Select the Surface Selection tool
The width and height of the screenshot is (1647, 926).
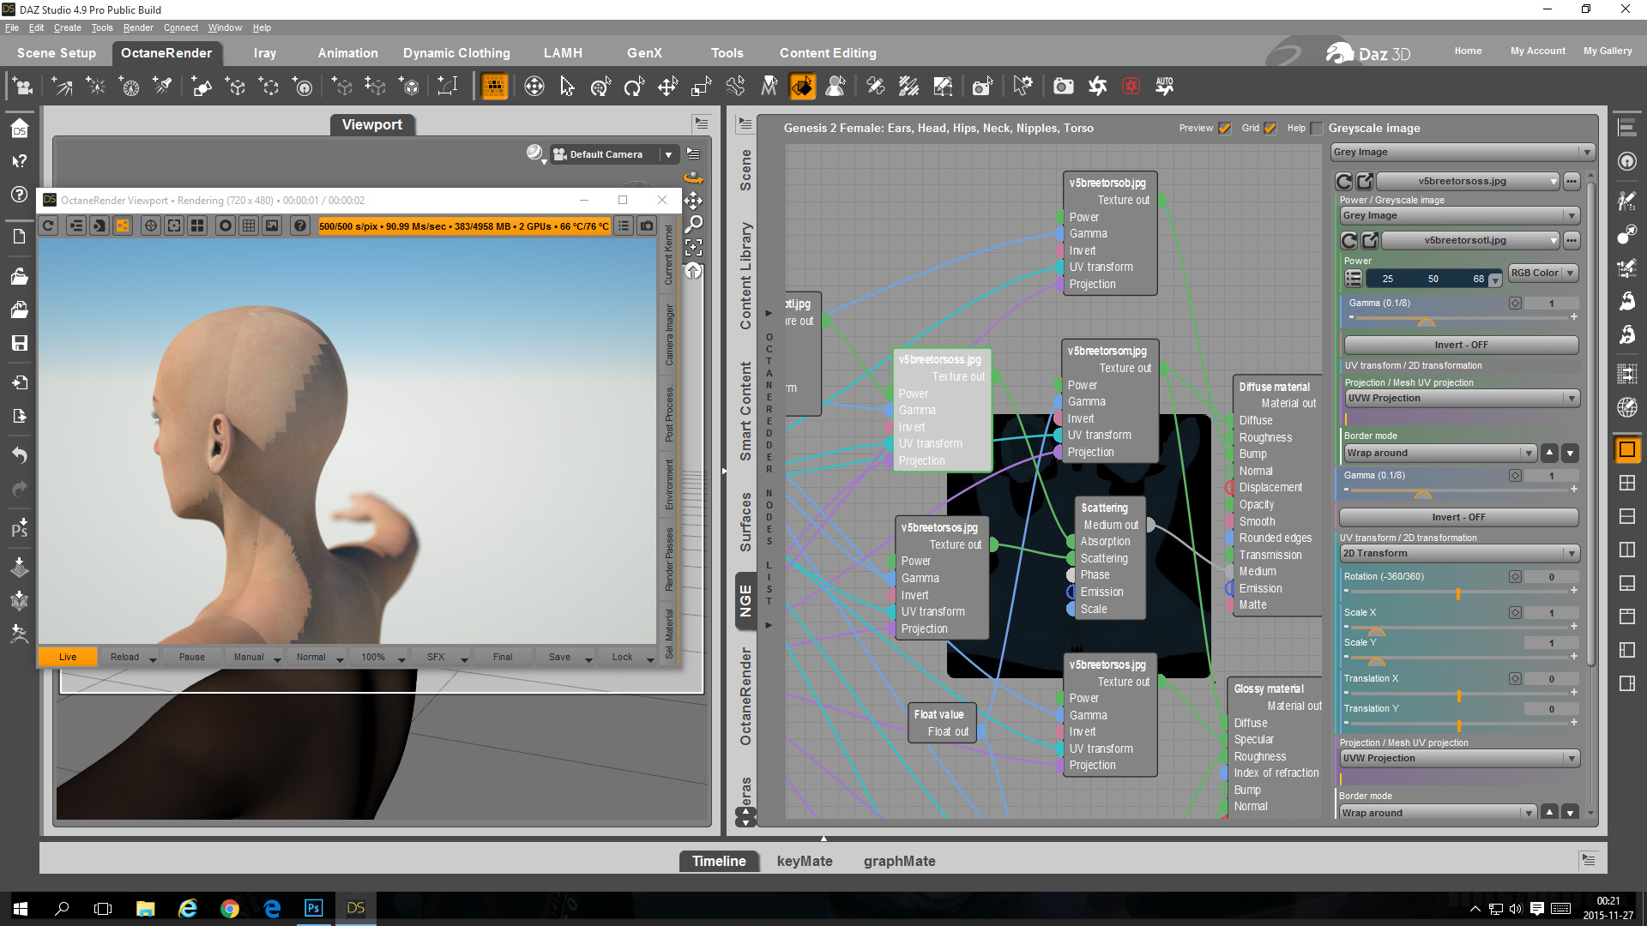coord(802,86)
